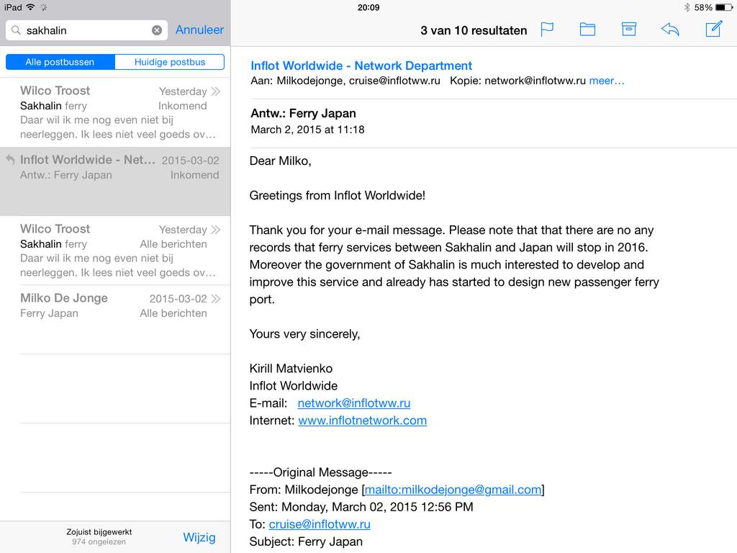This screenshot has height=553, width=737.
Task: Tap the Annuleer button
Action: click(200, 30)
